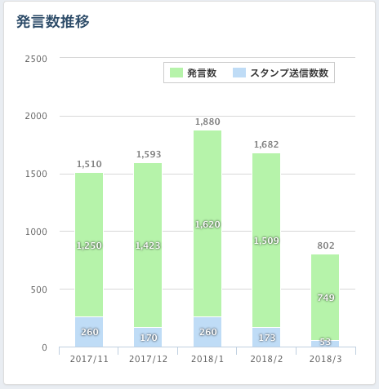This screenshot has width=379, height=389.
Task: Select the green 1,509 bar for 2018/2
Action: [266, 241]
